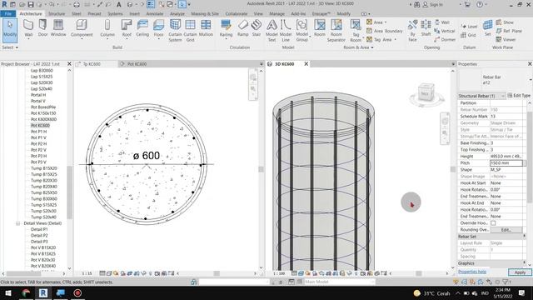Click the Edit Type button

(x=519, y=96)
